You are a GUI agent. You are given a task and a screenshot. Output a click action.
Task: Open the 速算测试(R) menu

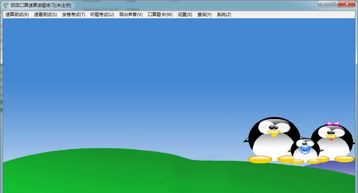(17, 15)
